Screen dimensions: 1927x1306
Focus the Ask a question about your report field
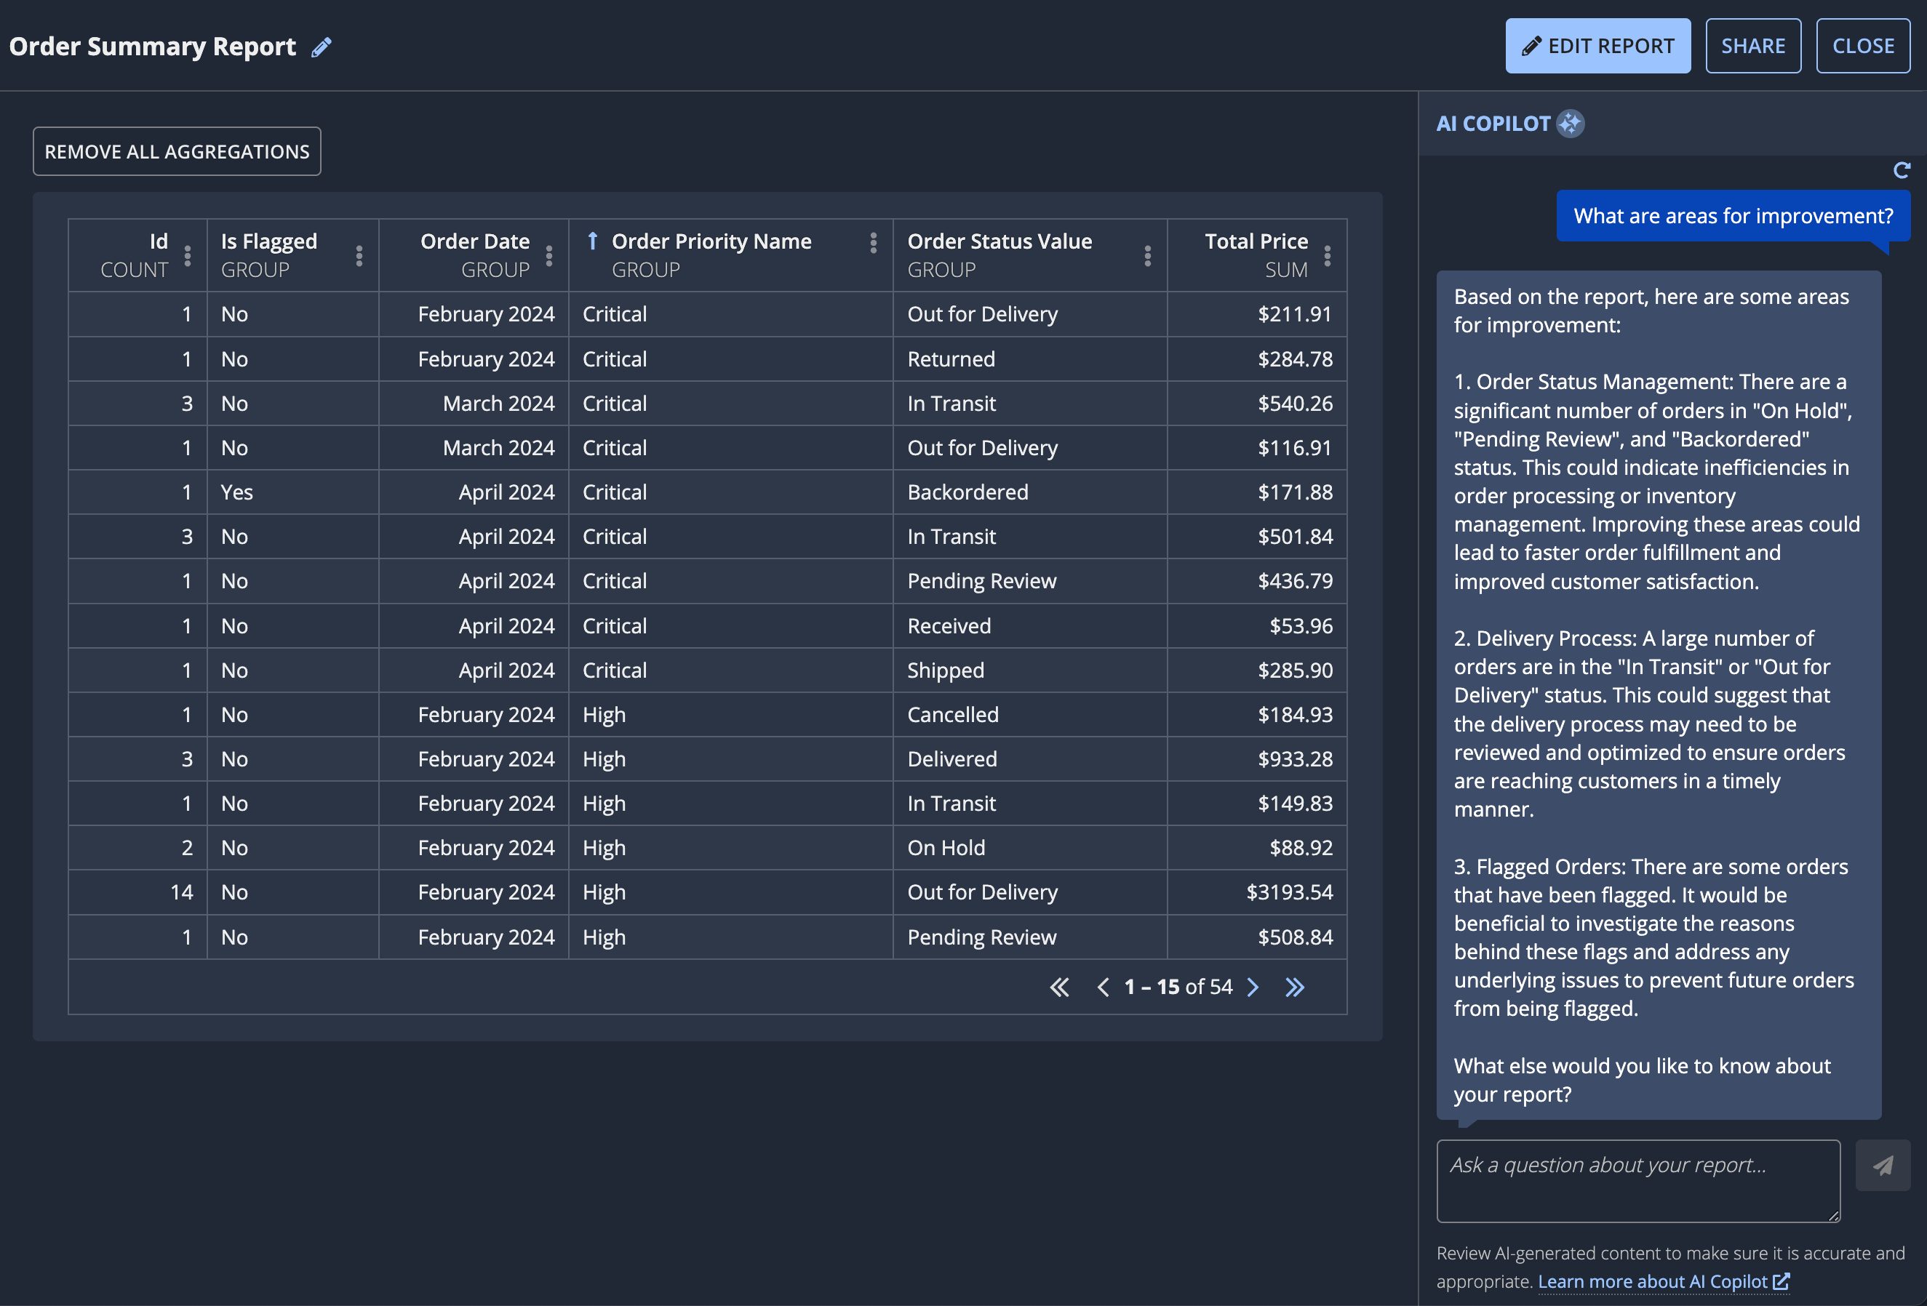(x=1638, y=1181)
